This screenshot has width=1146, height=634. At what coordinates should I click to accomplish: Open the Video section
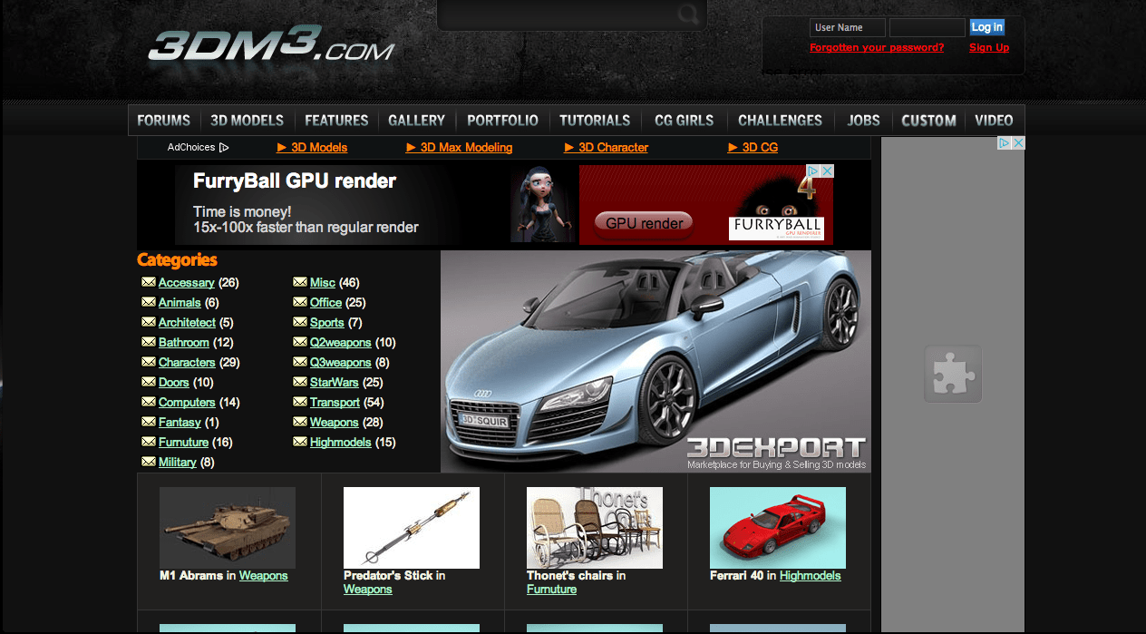coord(995,120)
